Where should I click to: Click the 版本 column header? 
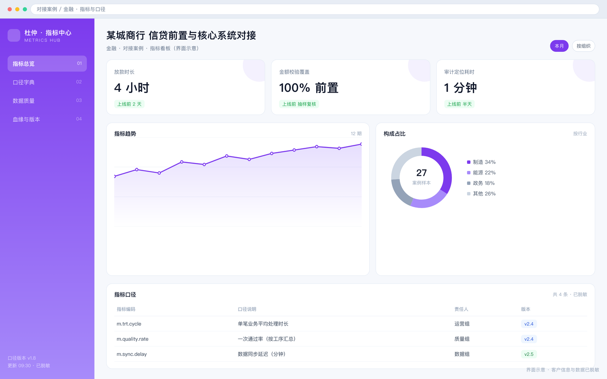[x=526, y=309]
